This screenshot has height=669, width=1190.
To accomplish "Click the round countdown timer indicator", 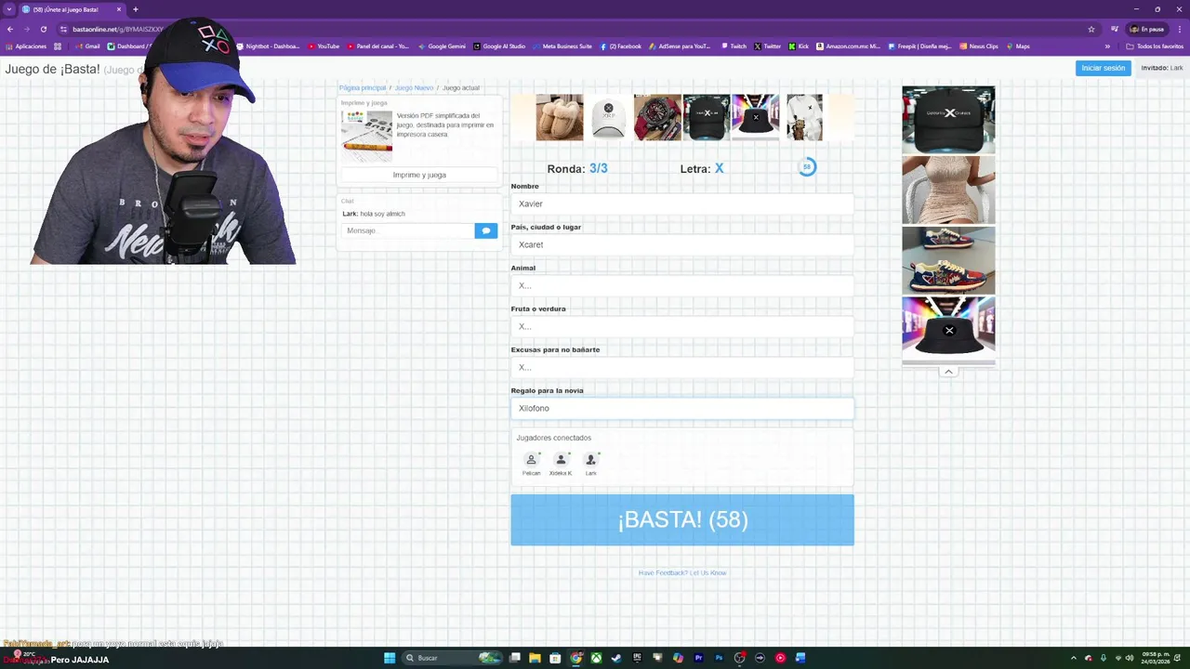I will 807,167.
